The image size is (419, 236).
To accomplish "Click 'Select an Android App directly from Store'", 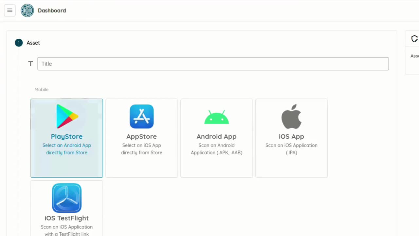I will [x=67, y=149].
